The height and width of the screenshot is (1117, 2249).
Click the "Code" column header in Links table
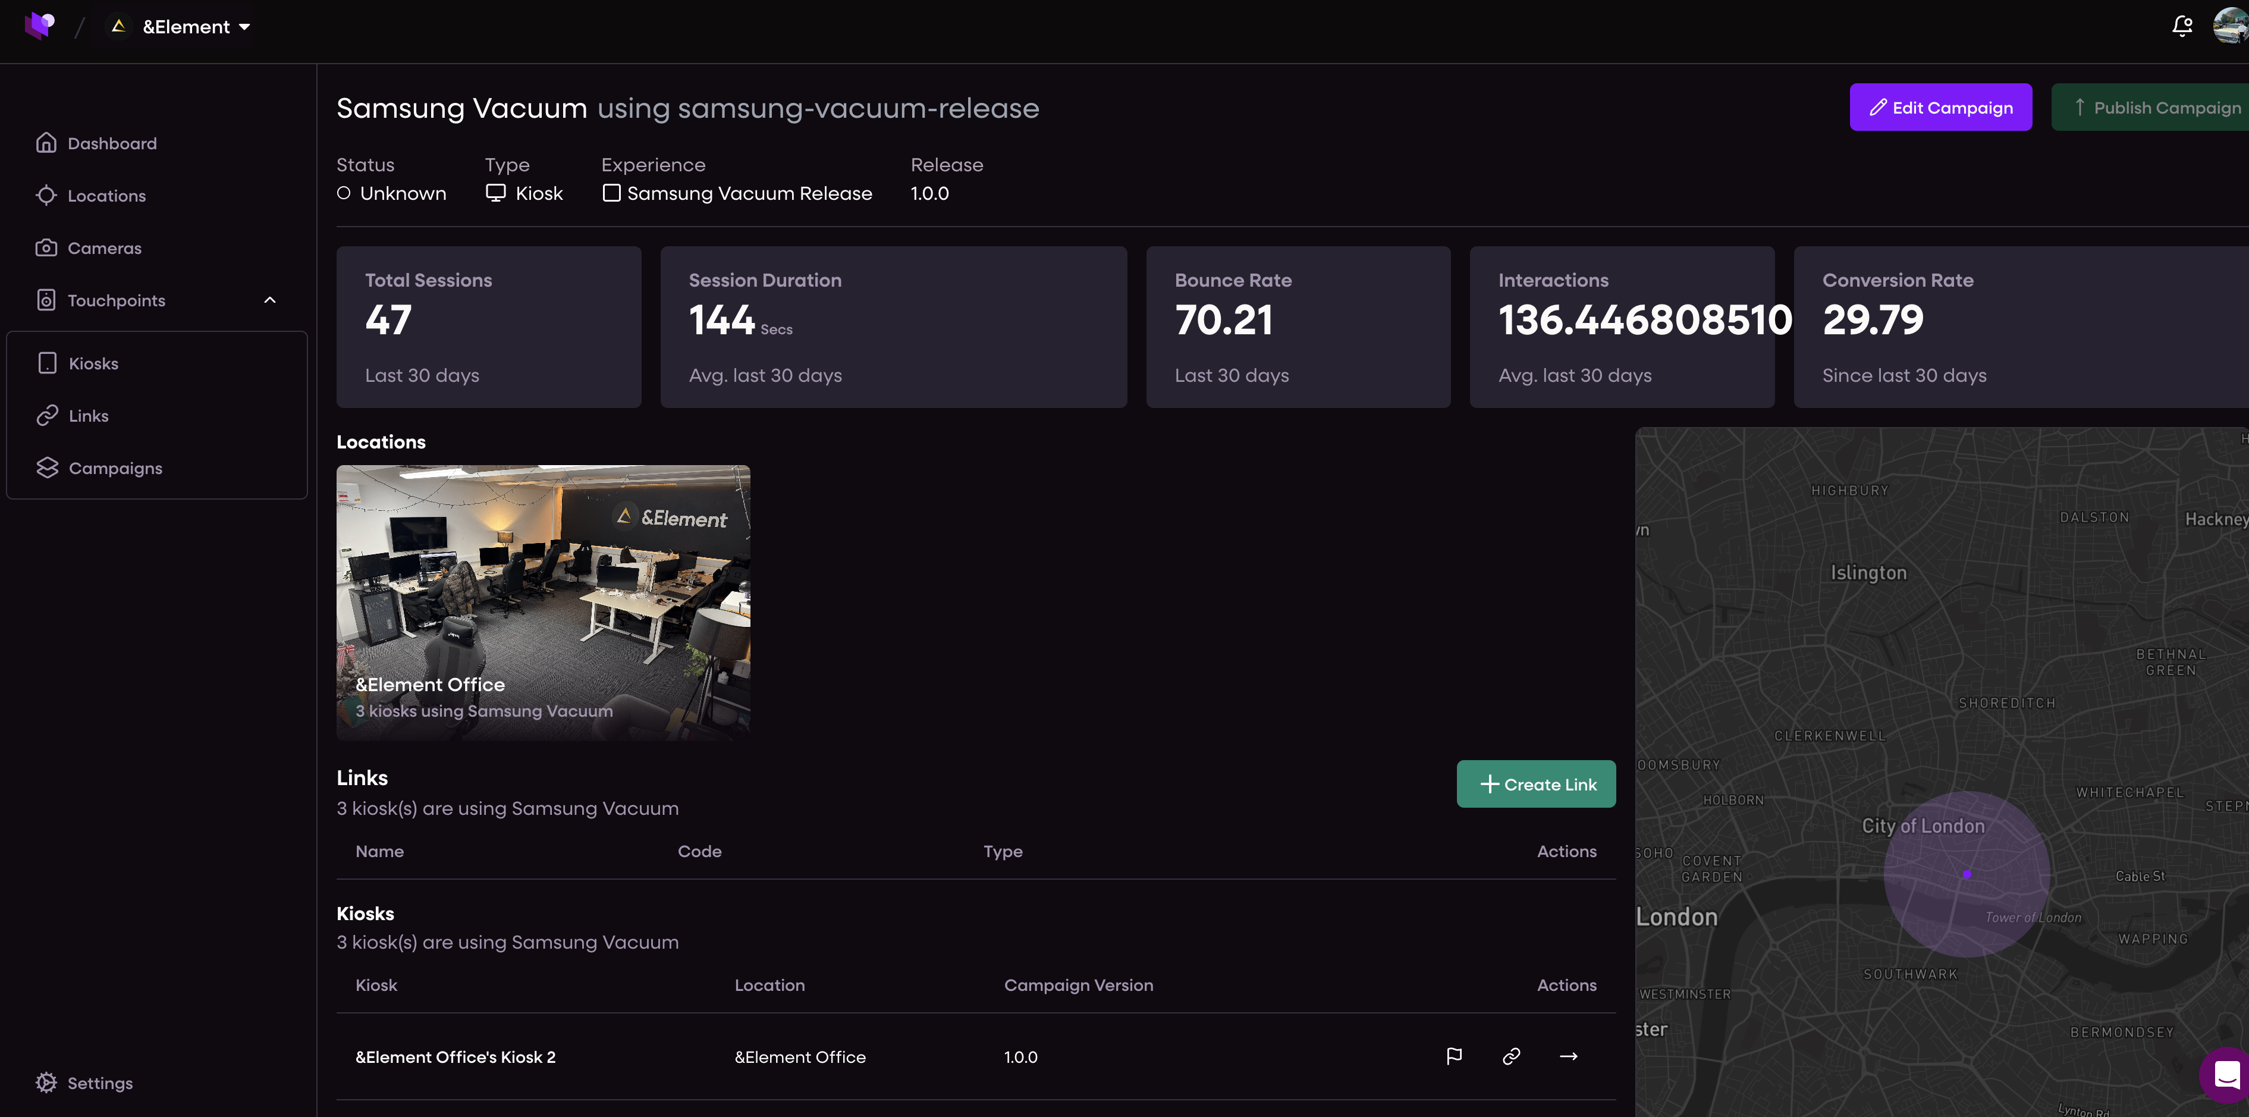(700, 851)
